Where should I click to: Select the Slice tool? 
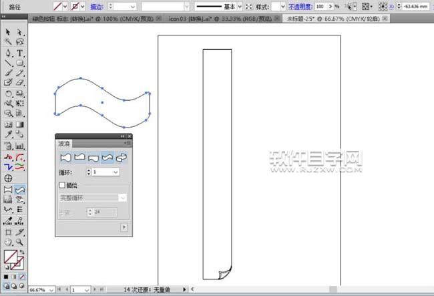tap(19, 233)
